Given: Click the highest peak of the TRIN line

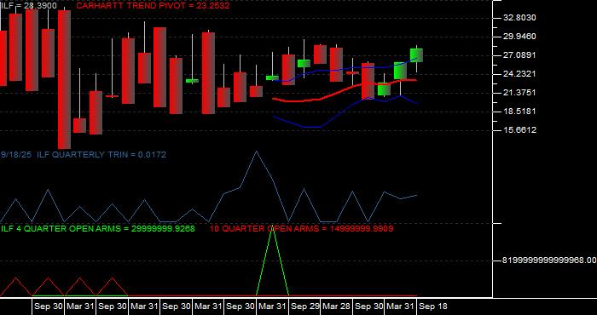Looking at the screenshot, I should pos(256,152).
